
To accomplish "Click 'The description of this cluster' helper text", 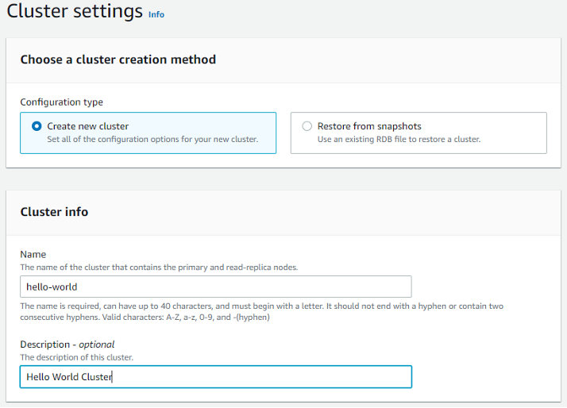I will point(76,357).
